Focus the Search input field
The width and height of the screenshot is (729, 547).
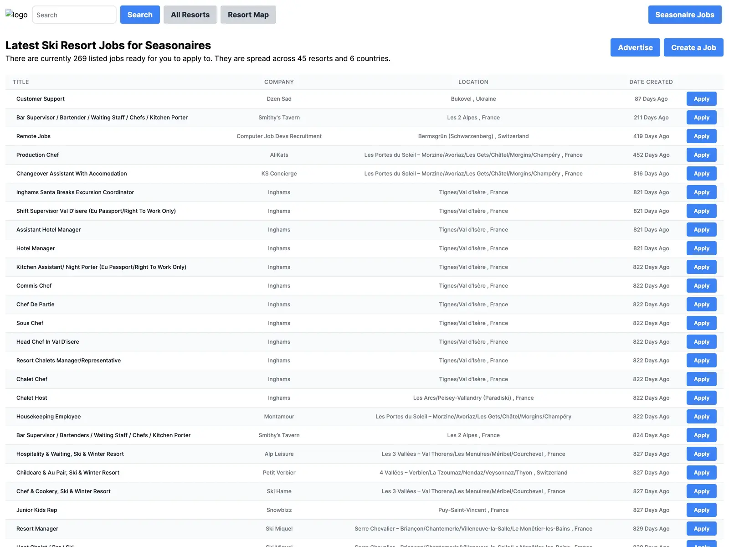pos(74,15)
